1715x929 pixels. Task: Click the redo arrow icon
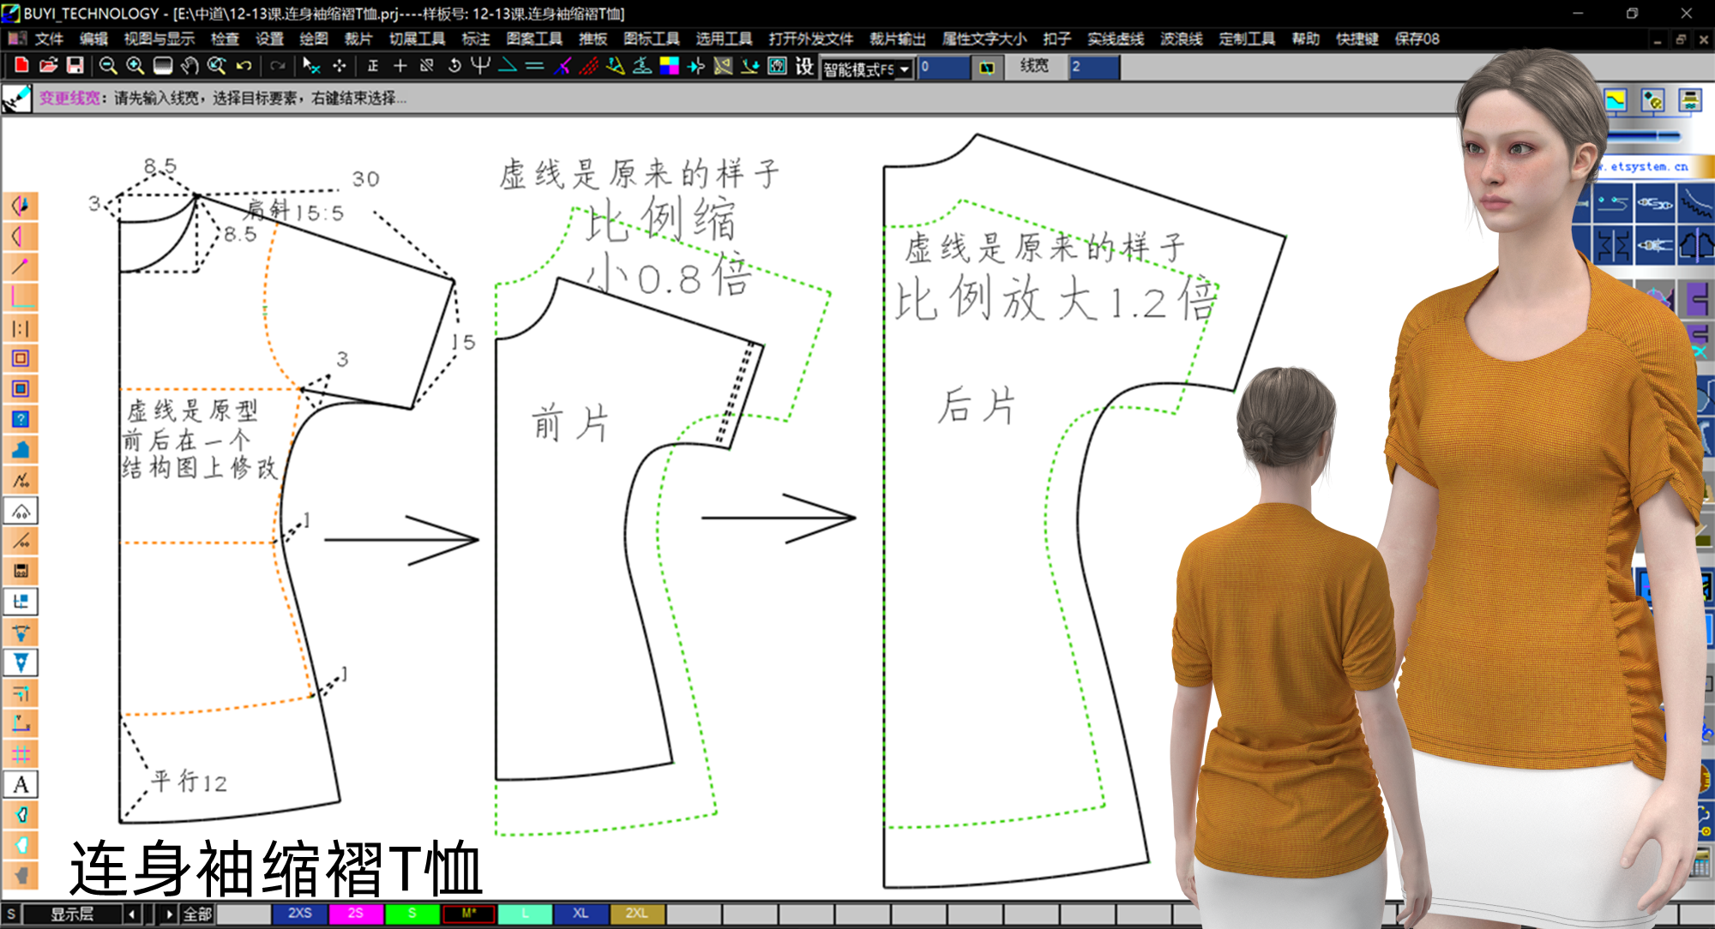277,66
